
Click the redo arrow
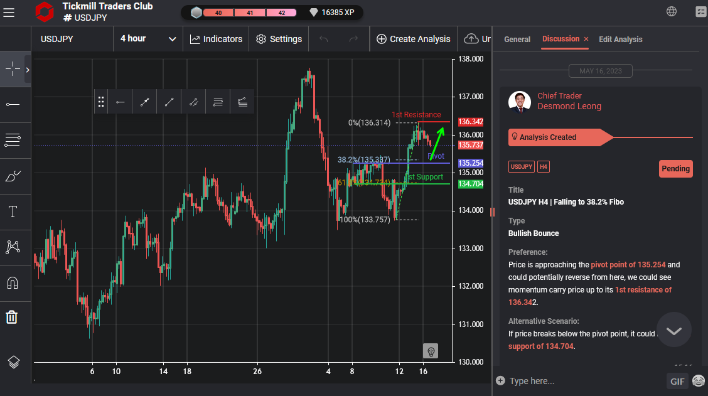pyautogui.click(x=353, y=39)
